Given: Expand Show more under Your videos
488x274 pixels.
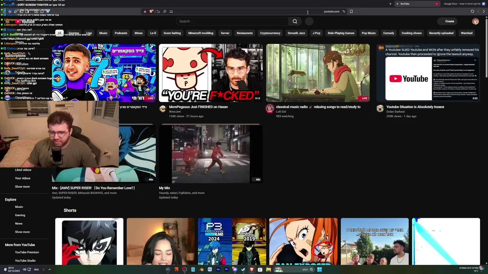Looking at the screenshot, I should click(22, 186).
